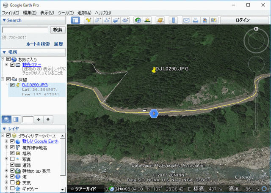Open the 履歴 link
The image size is (271, 193).
pos(58,44)
